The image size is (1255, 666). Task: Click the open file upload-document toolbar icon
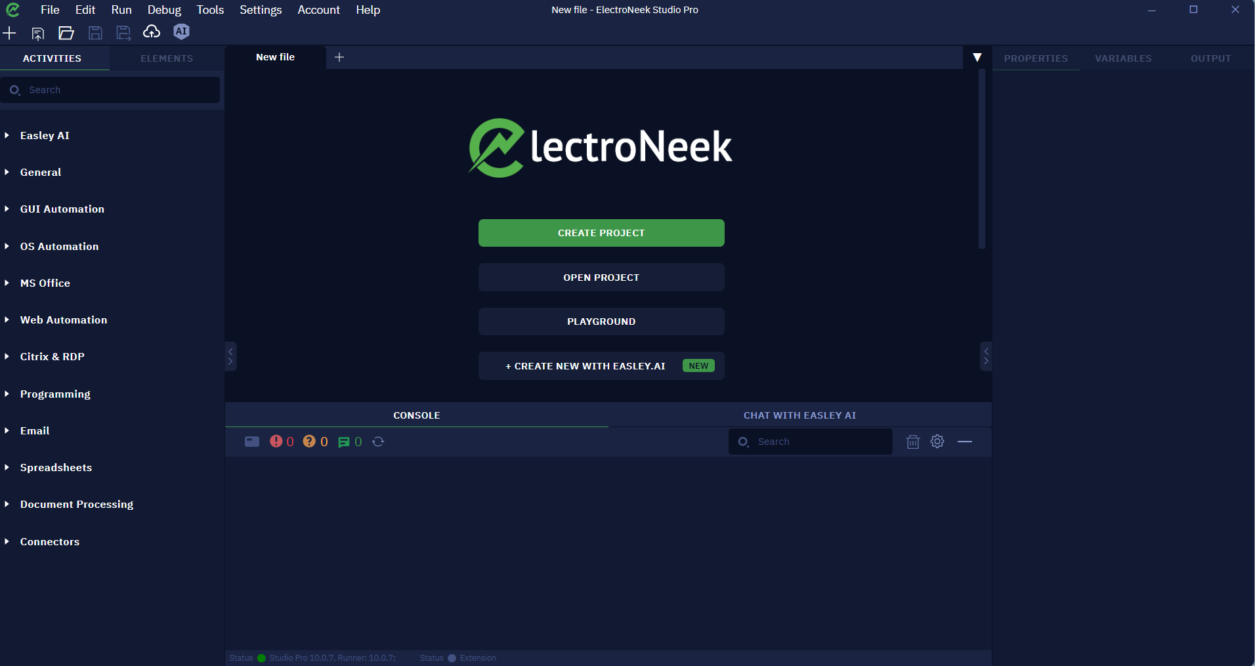pyautogui.click(x=38, y=33)
